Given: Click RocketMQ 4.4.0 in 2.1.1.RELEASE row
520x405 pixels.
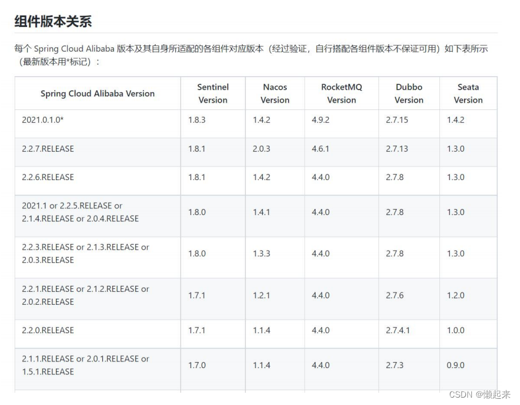Looking at the screenshot, I should click(321, 365).
